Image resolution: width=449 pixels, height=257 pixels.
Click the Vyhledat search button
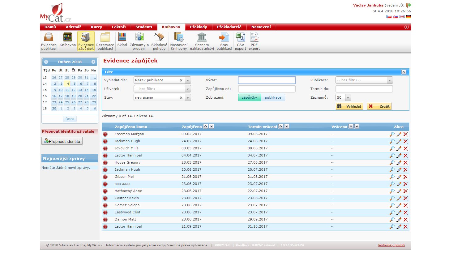click(x=349, y=106)
